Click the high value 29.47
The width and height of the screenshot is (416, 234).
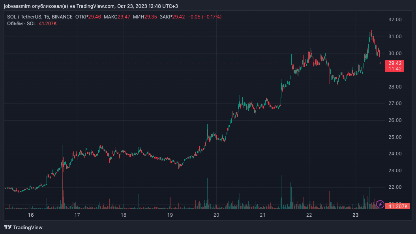click(124, 17)
